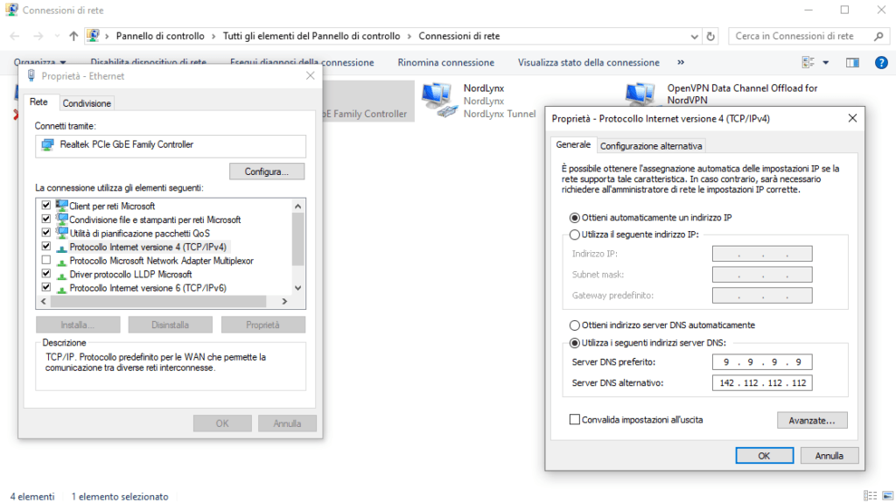Open the Organizza menu dropdown
Viewport: 896px width, 504px height.
(40, 62)
